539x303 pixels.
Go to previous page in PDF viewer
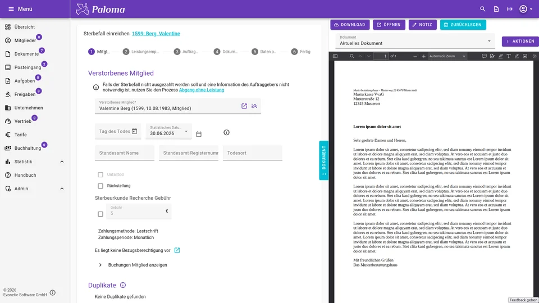[x=360, y=56]
